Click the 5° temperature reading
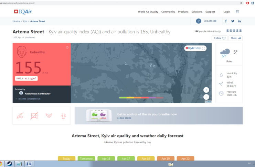This screenshot has height=167, width=255. pyautogui.click(x=235, y=52)
